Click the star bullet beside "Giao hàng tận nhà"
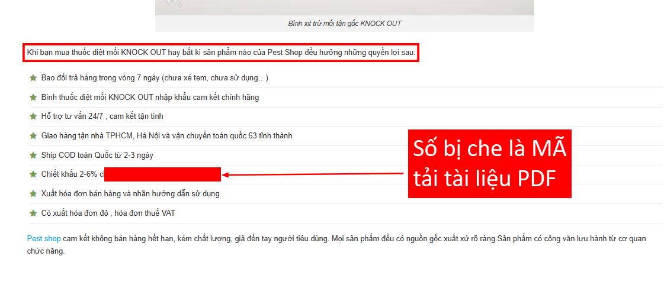This screenshot has width=664, height=282. [33, 136]
